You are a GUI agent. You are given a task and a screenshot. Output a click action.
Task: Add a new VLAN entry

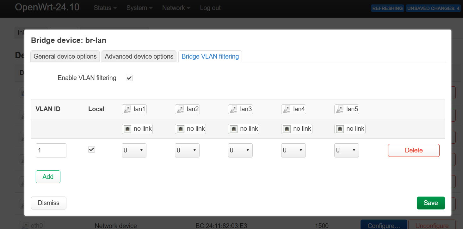(48, 177)
